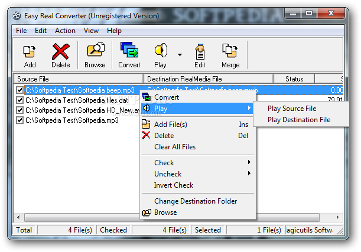Toggle the checkbox for Softpedia HD_New file
Viewport: 361px width, 252px height.
[x=20, y=110]
